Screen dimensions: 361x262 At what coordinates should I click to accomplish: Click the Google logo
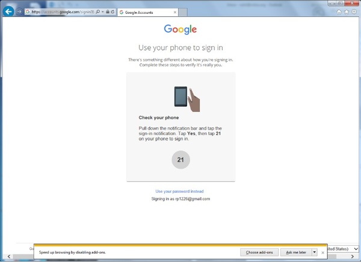[x=180, y=29]
